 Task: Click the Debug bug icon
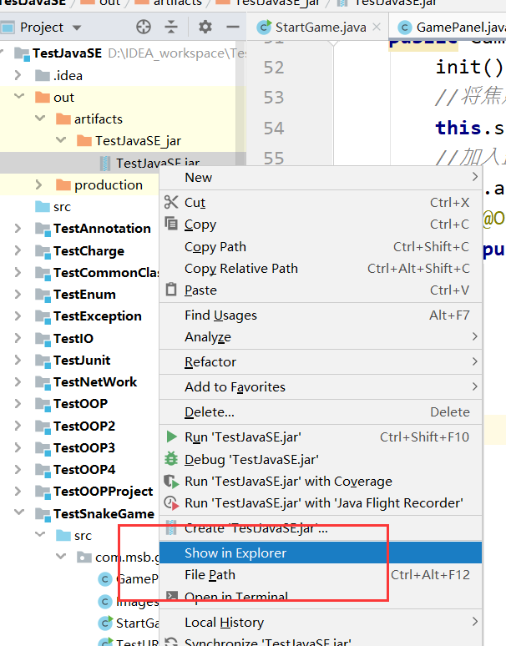[x=171, y=459]
